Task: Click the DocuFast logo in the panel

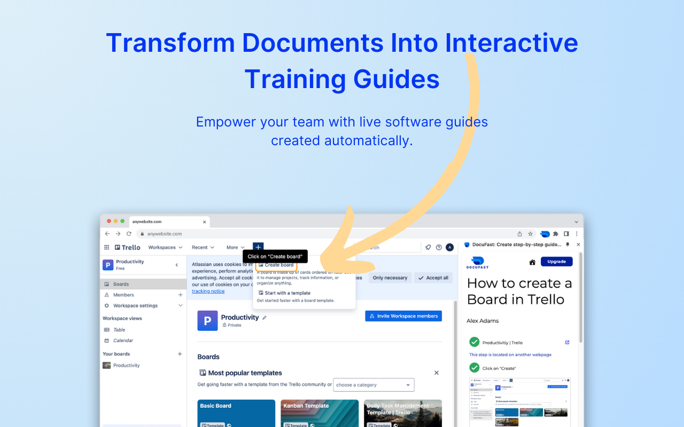Action: 477,262
